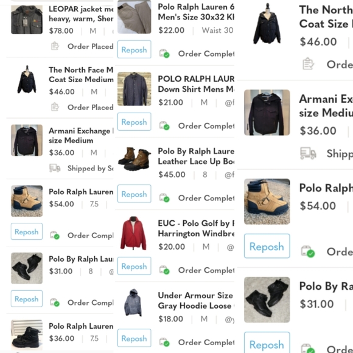Click the large Reposh button under the $54.00 tan boots
353x353 pixels.
267,246
